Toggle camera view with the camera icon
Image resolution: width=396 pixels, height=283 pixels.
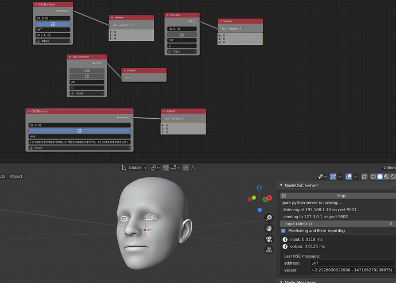(269, 239)
